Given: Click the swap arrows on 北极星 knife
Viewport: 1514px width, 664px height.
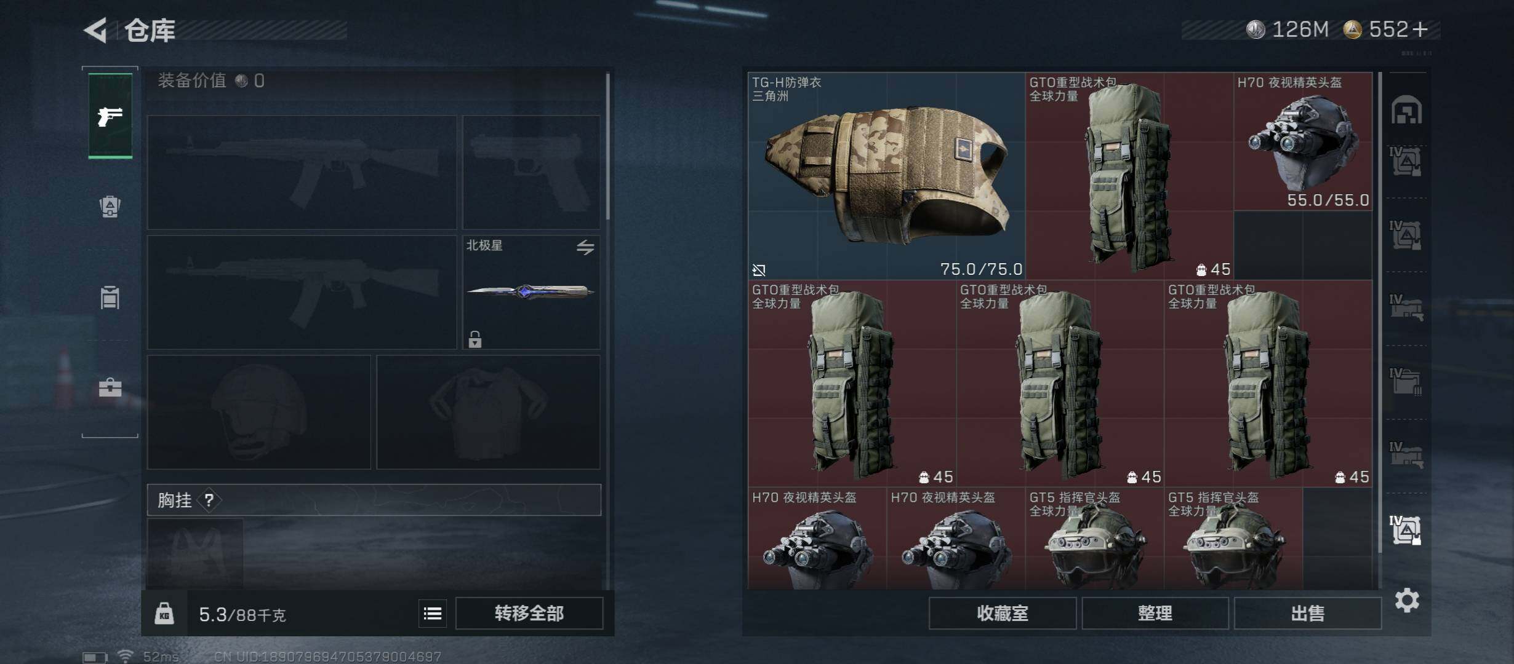Looking at the screenshot, I should (x=585, y=247).
